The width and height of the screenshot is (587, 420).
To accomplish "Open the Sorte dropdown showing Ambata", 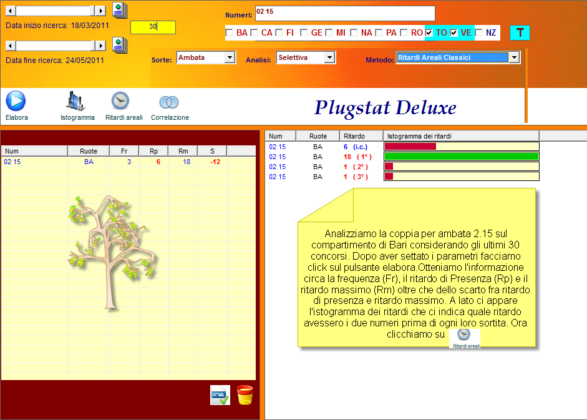I will (x=230, y=57).
